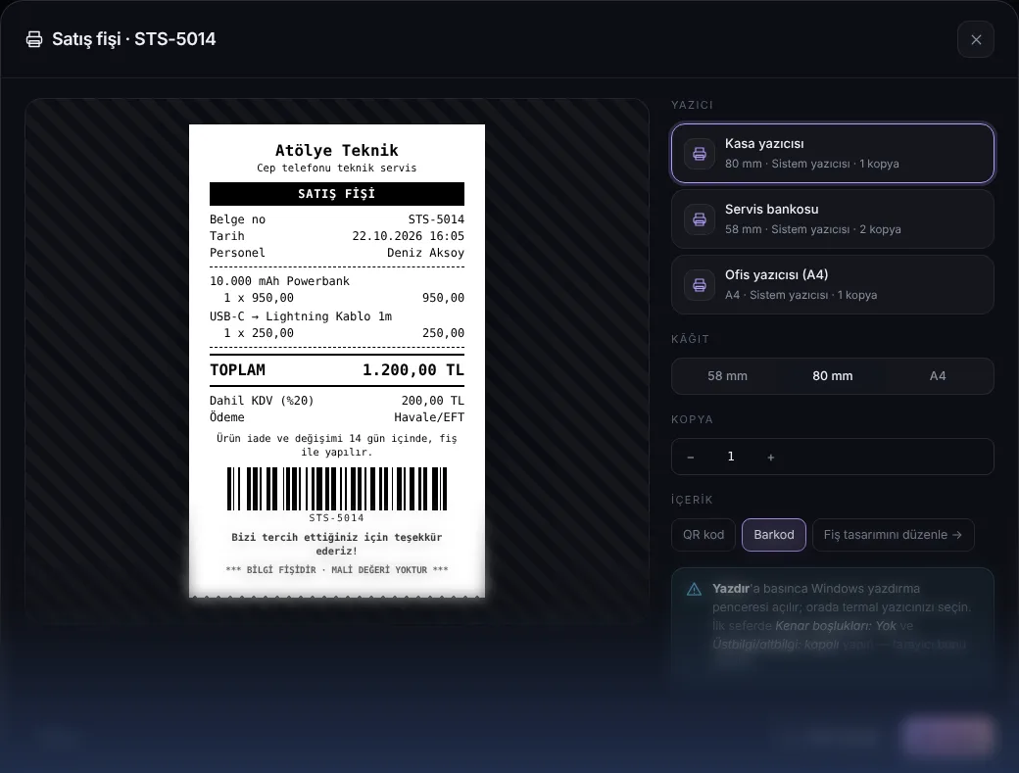Click the "BİLGİ FİŞİDİR · MALİ DEĞERİ YOKTUR" footer line
The width and height of the screenshot is (1019, 773).
point(337,570)
